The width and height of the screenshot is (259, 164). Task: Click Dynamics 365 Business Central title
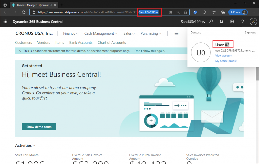coord(37,22)
